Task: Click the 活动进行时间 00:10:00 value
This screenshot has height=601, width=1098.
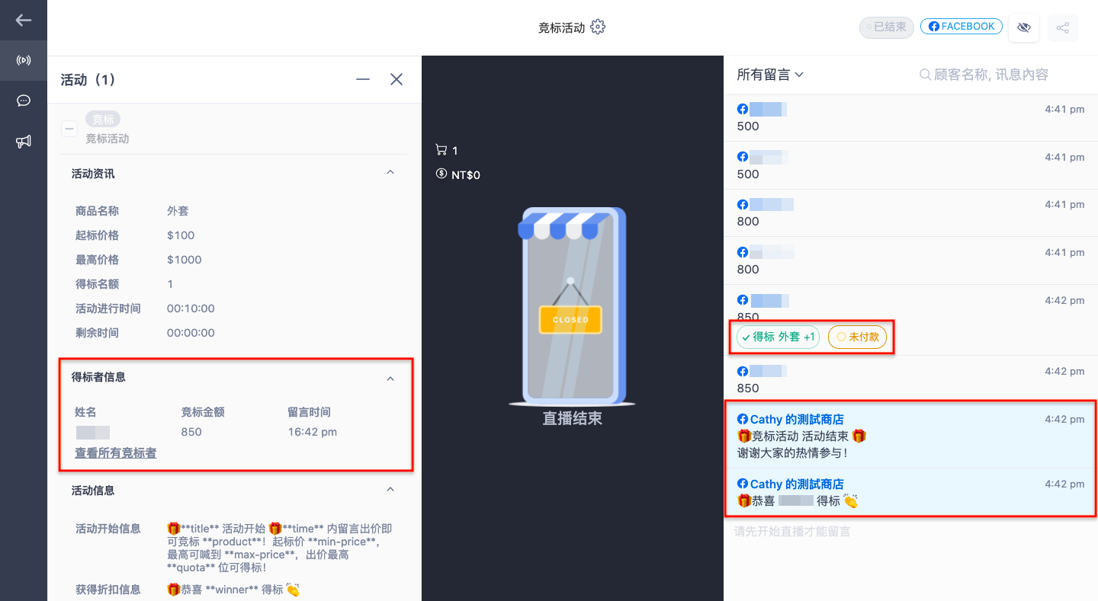Action: (x=191, y=308)
